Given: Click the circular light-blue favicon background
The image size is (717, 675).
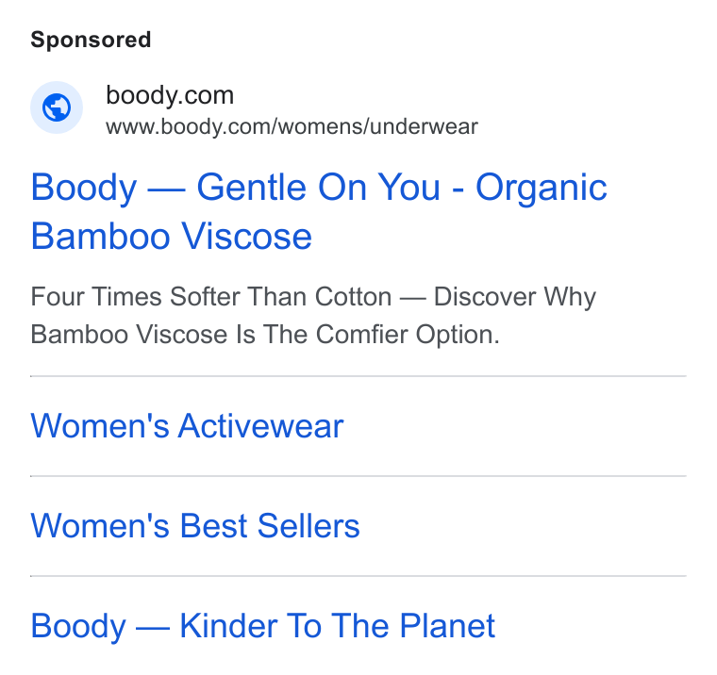Looking at the screenshot, I should point(57,107).
